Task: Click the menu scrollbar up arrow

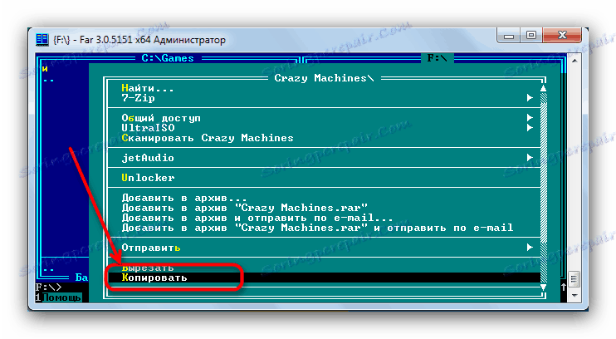Action: tap(543, 88)
